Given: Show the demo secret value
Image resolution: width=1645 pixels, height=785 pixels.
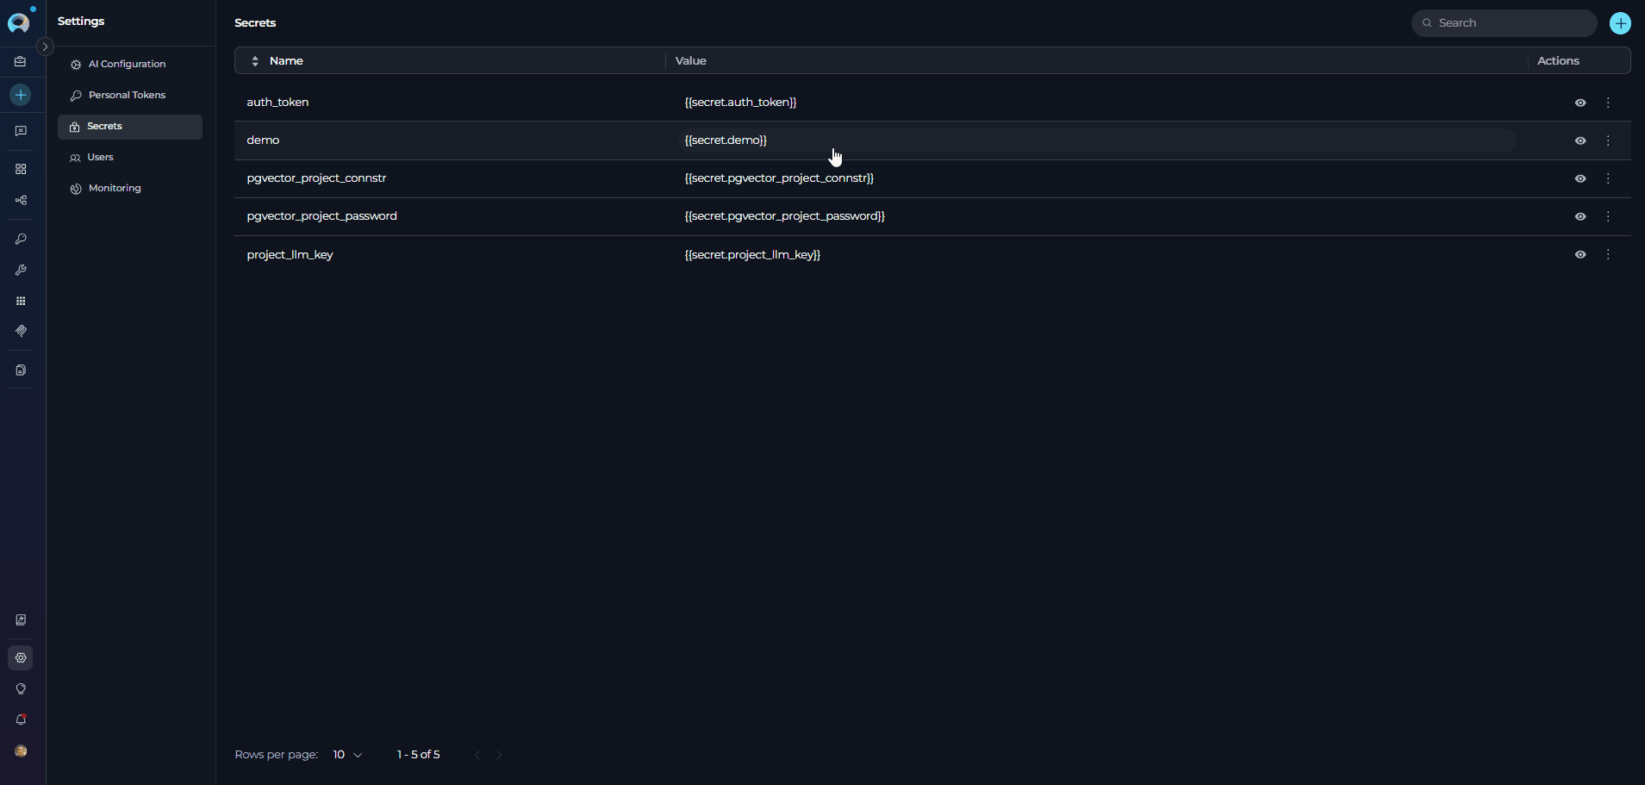Looking at the screenshot, I should (1580, 140).
